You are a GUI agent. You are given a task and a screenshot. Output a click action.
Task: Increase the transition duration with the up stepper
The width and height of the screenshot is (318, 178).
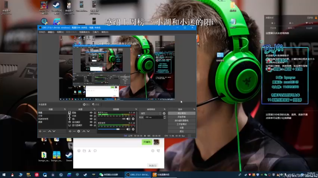click(165, 116)
